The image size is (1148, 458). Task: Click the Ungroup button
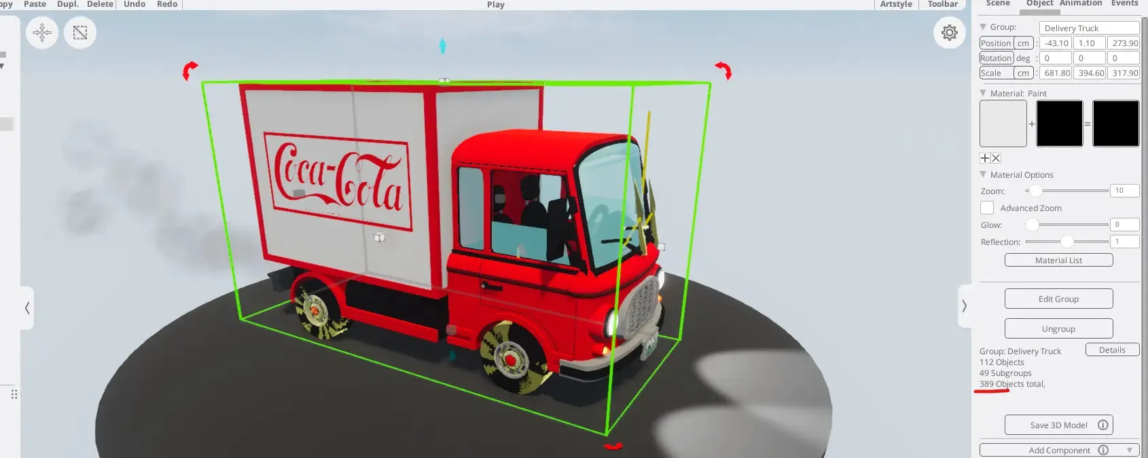coord(1058,328)
